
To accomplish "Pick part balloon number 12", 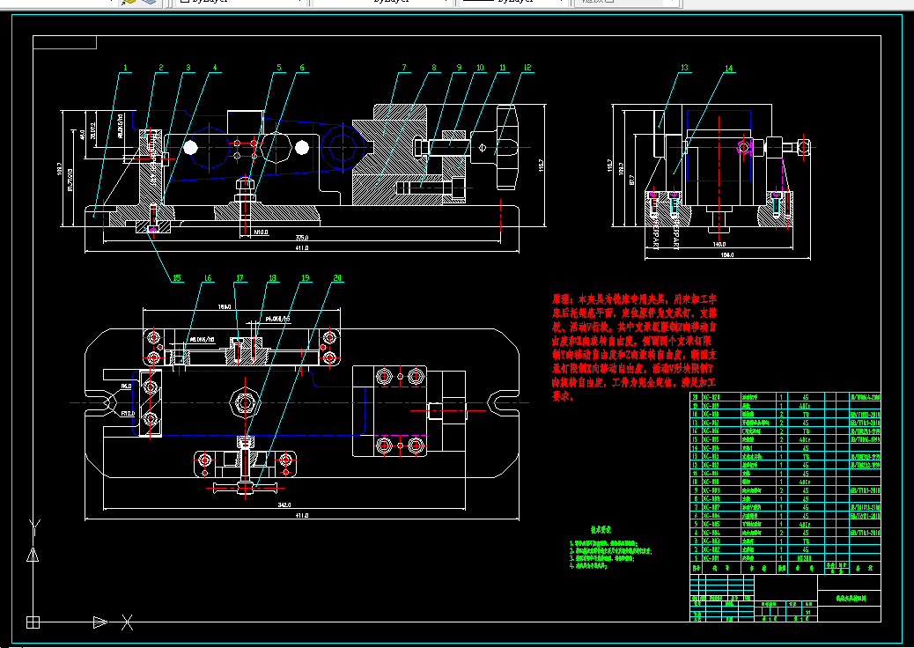I will point(527,68).
